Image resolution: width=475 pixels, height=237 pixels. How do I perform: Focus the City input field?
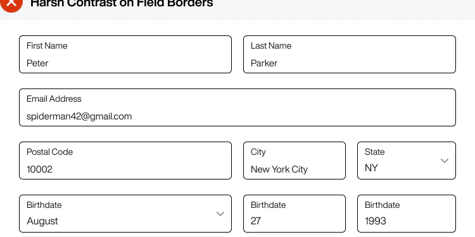pos(294,161)
